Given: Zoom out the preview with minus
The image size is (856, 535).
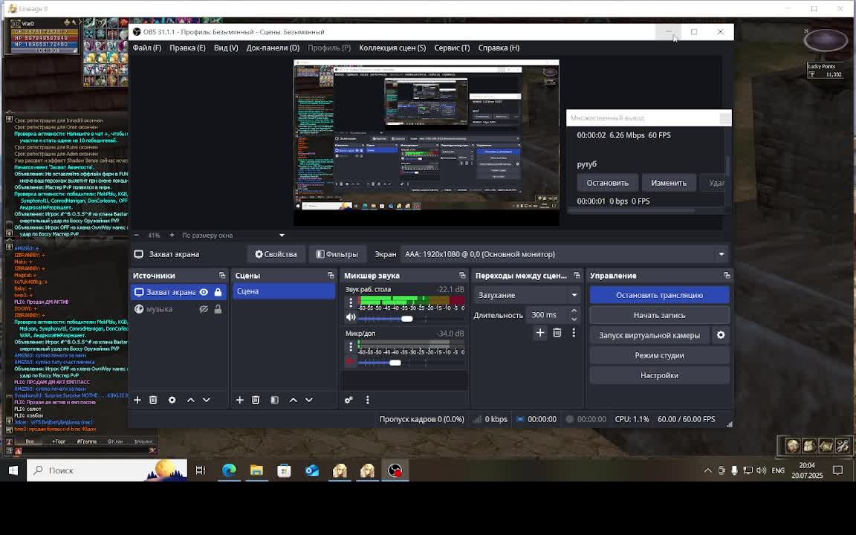Looking at the screenshot, I should click(137, 236).
